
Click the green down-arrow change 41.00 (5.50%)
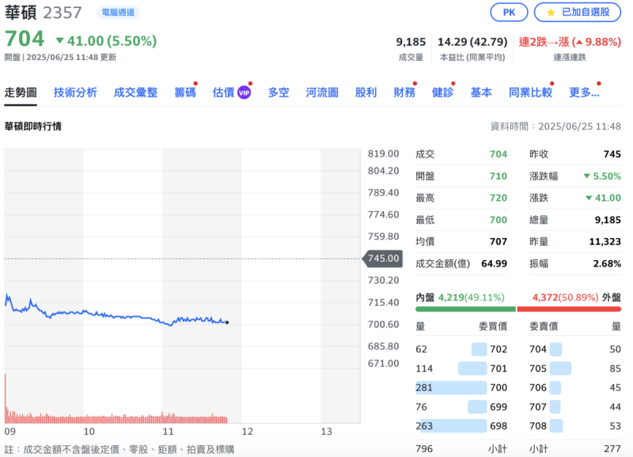click(106, 41)
